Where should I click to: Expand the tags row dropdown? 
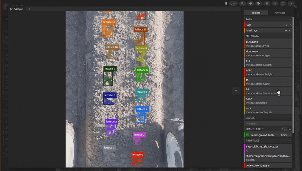coord(290,25)
